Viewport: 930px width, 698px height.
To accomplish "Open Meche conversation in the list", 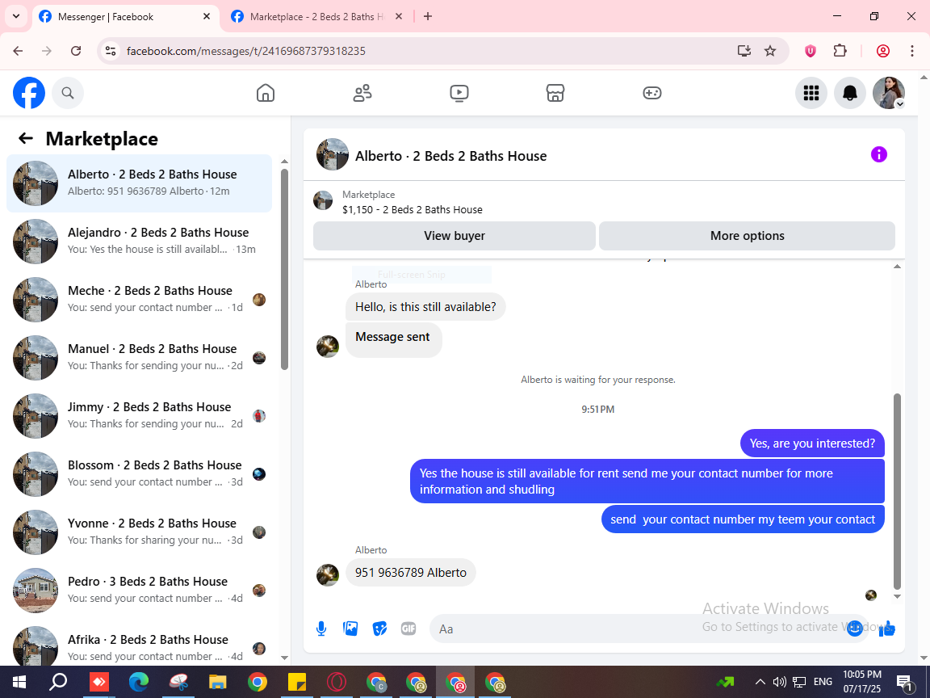I will click(x=140, y=299).
